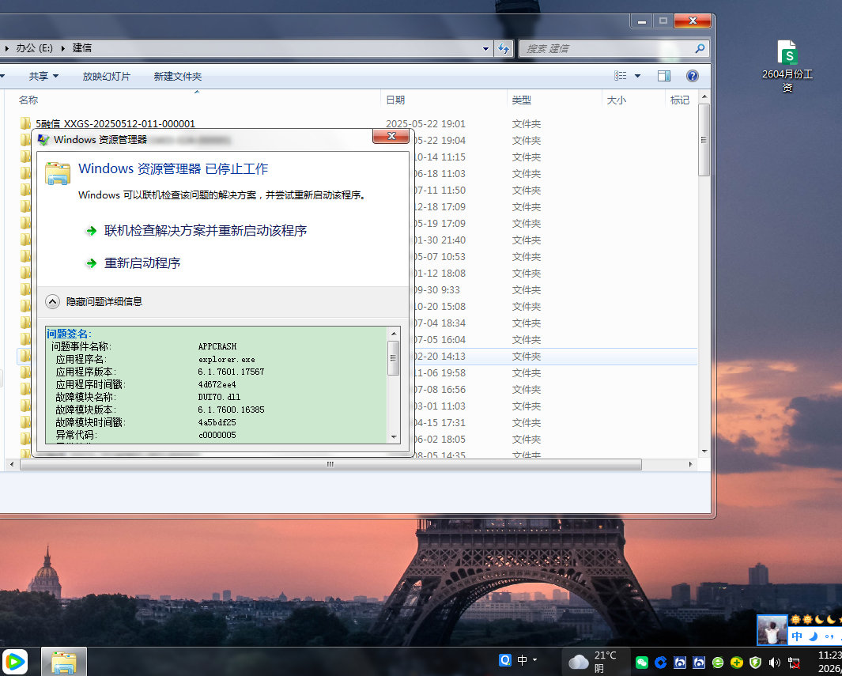Open the input method options dropdown arrow
The image size is (842, 676).
tap(534, 661)
